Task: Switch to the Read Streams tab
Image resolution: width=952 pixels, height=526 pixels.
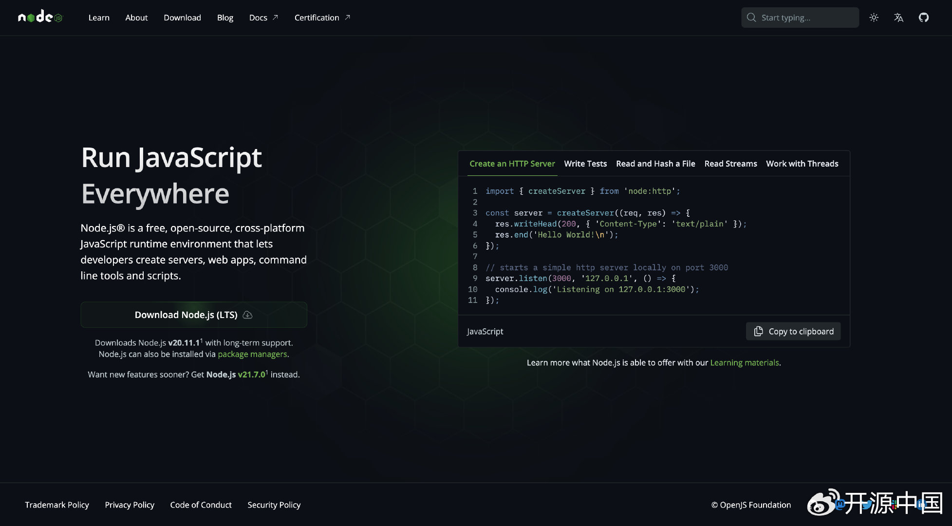Action: coord(730,164)
